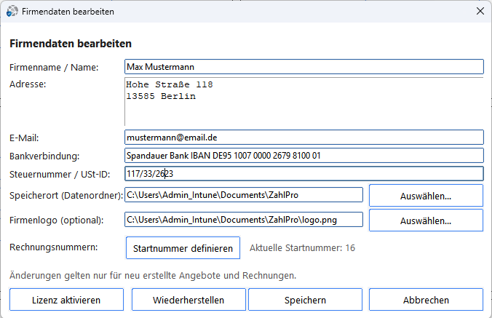Cancel via the Abbrechen button
Viewport: 492px width, 318px height.
(x=426, y=300)
